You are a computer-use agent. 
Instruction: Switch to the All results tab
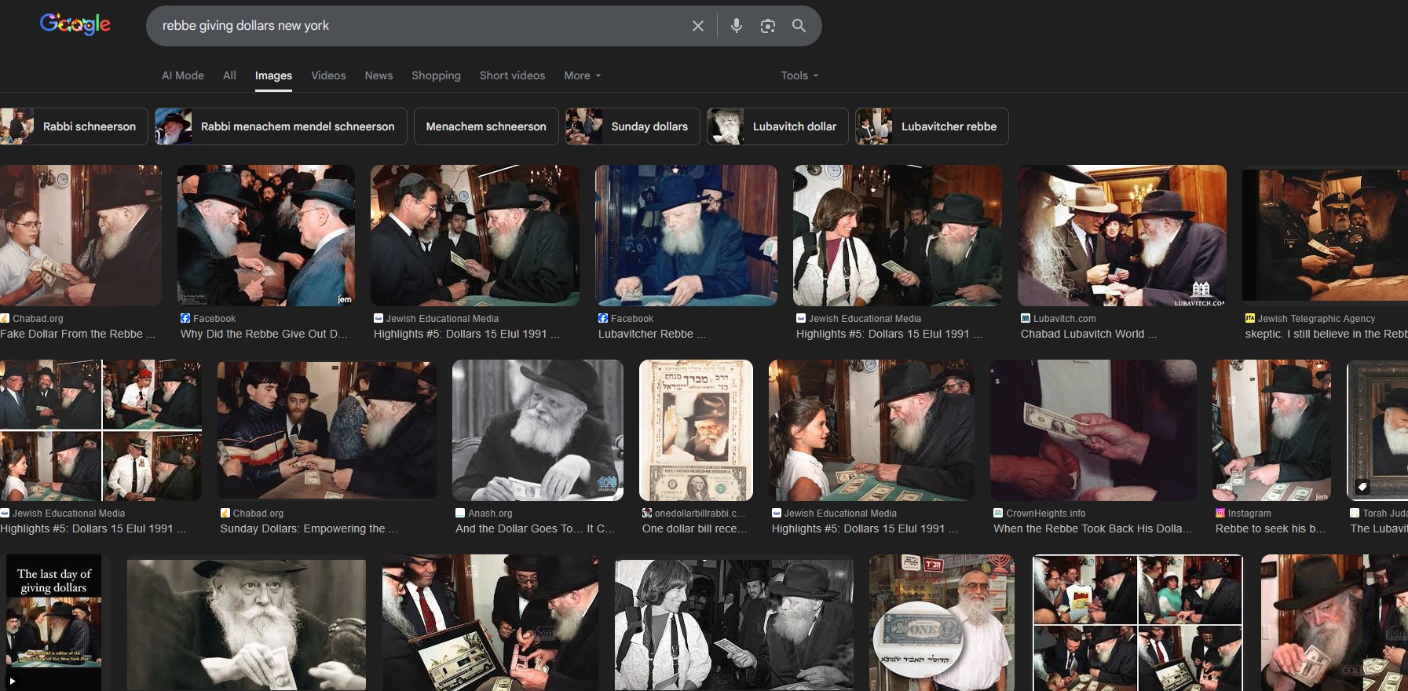click(x=229, y=75)
